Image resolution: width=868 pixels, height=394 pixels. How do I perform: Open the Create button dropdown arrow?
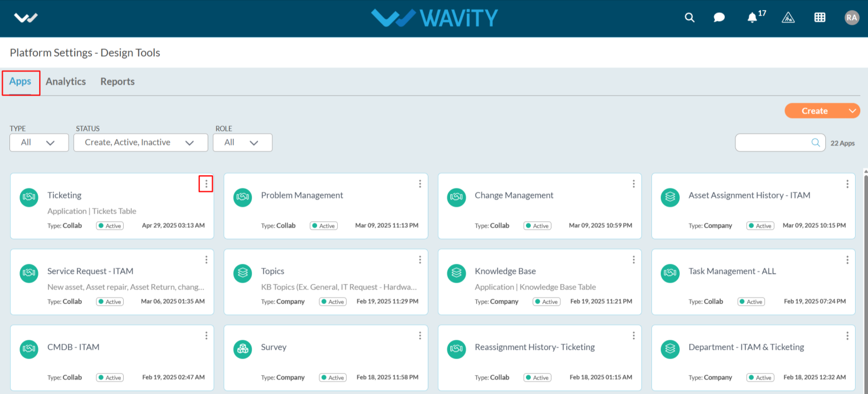[x=852, y=111]
